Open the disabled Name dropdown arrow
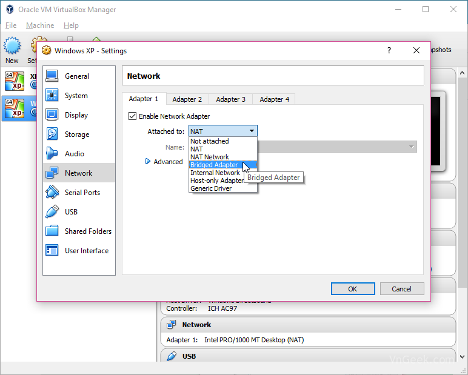The width and height of the screenshot is (468, 375). tap(411, 147)
